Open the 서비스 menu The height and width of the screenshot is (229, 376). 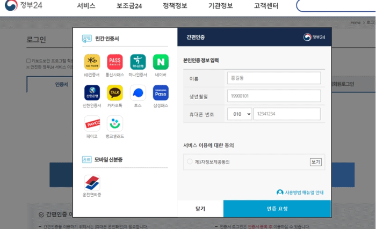coord(86,5)
